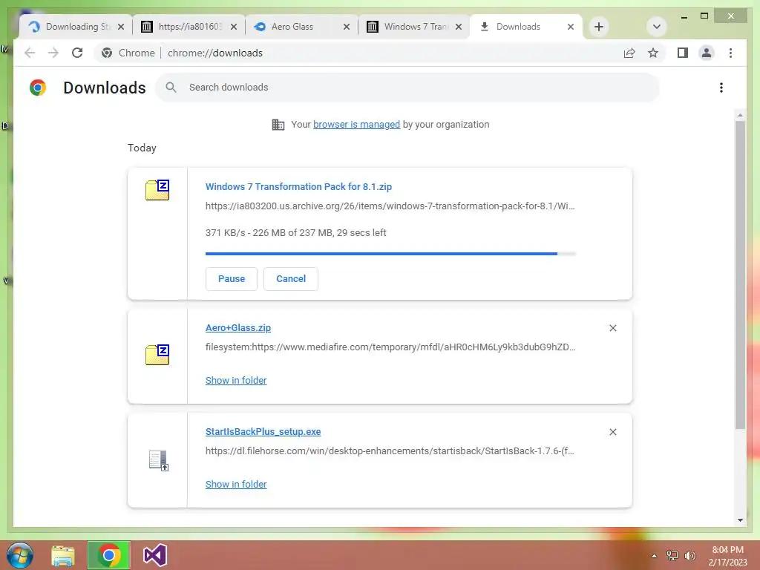Click the filehorse source URL text
This screenshot has width=760, height=570.
tap(390, 451)
